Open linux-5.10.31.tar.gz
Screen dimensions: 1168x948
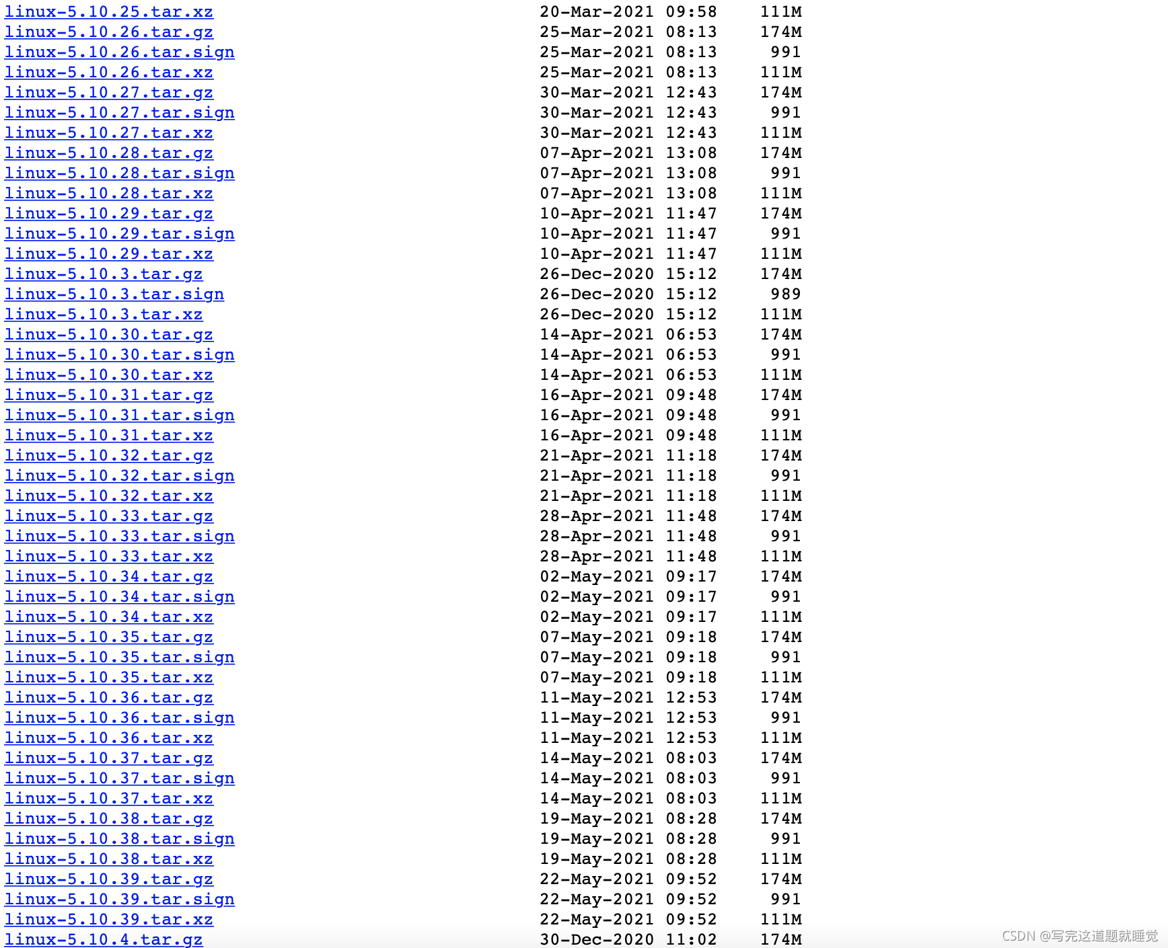109,395
